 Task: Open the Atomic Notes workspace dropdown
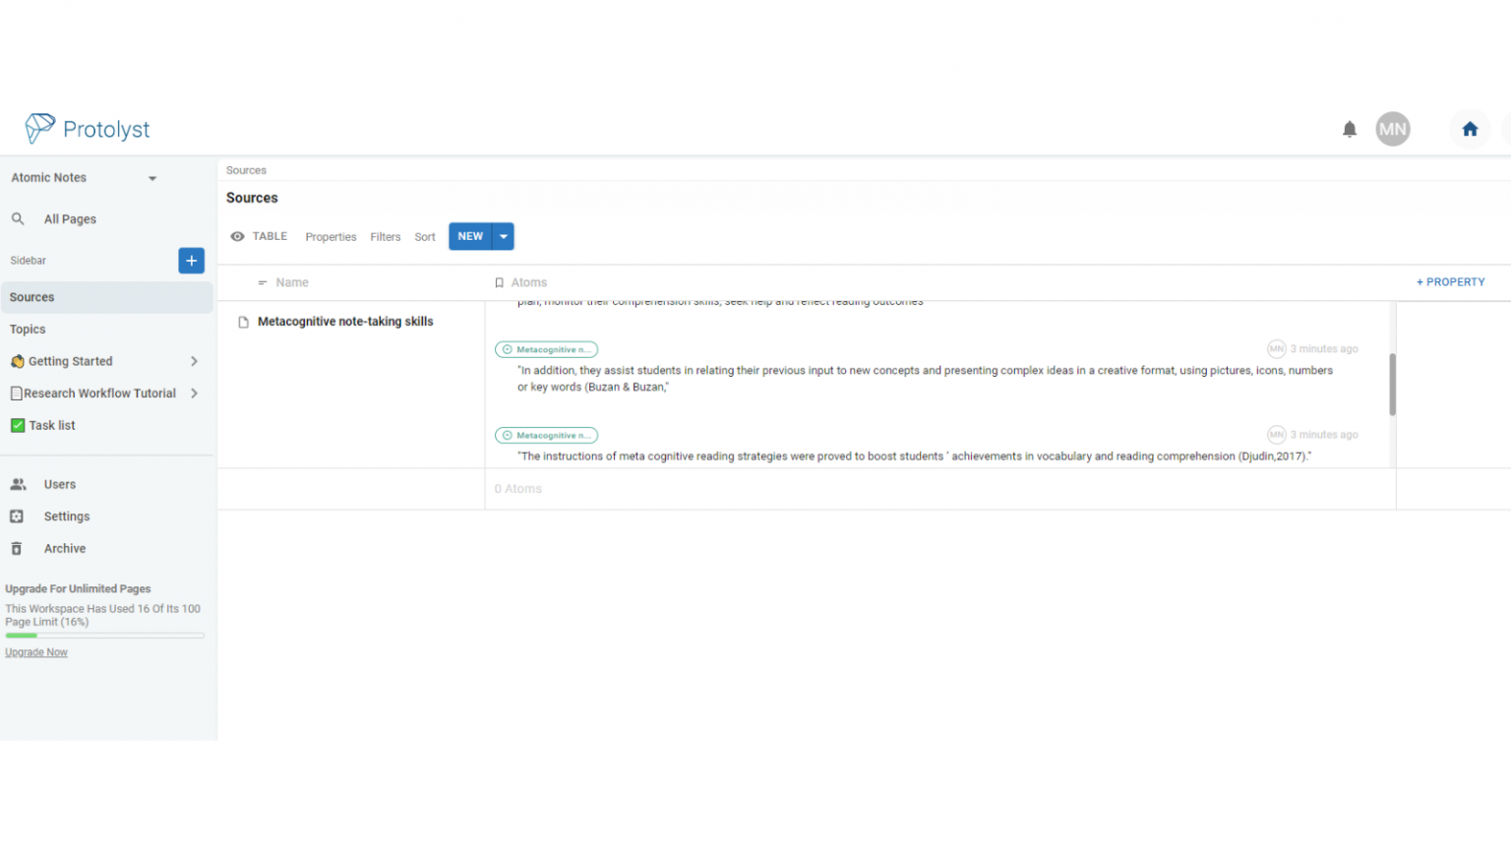tap(152, 178)
